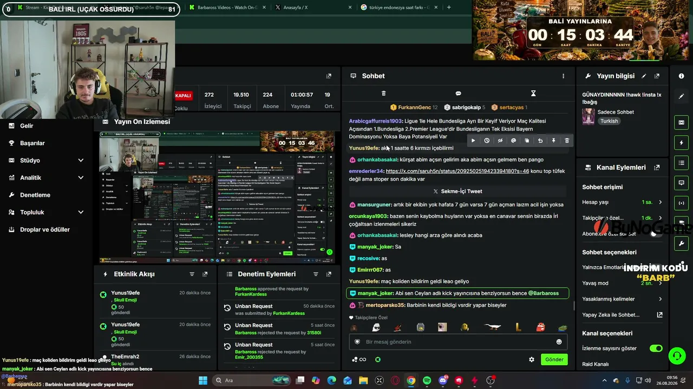Click the Windows Start button
This screenshot has height=389, width=693.
[x=203, y=380]
